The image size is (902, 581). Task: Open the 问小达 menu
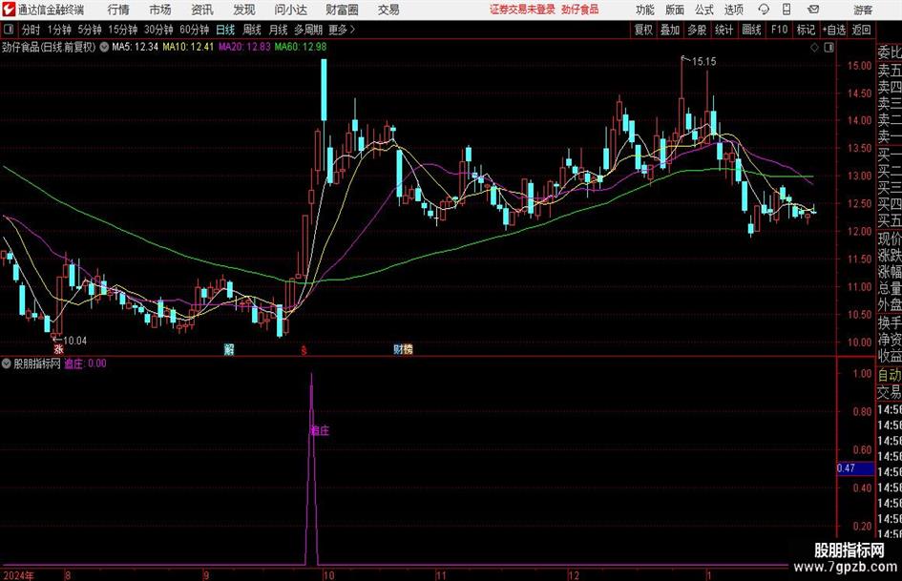pyautogui.click(x=290, y=10)
